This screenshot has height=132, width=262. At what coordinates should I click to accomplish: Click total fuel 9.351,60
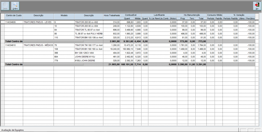(x=128, y=41)
